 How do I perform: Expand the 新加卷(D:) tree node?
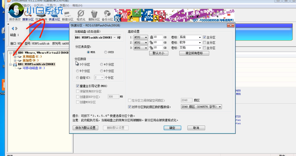pyautogui.click(x=15, y=60)
